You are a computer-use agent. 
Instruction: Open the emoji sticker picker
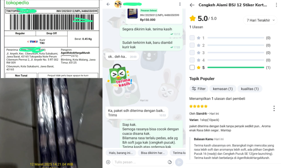tap(170, 162)
